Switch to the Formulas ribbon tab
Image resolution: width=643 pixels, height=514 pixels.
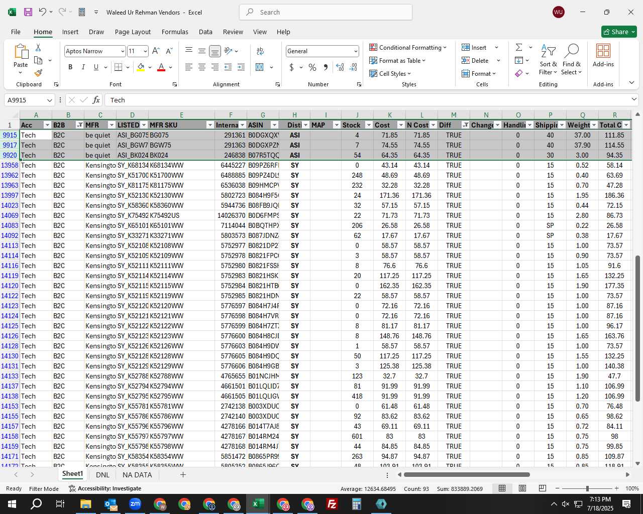(175, 32)
